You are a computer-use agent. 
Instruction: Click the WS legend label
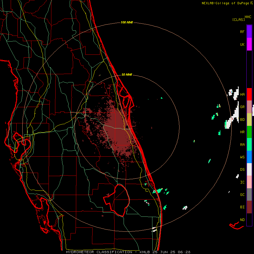click(242, 157)
